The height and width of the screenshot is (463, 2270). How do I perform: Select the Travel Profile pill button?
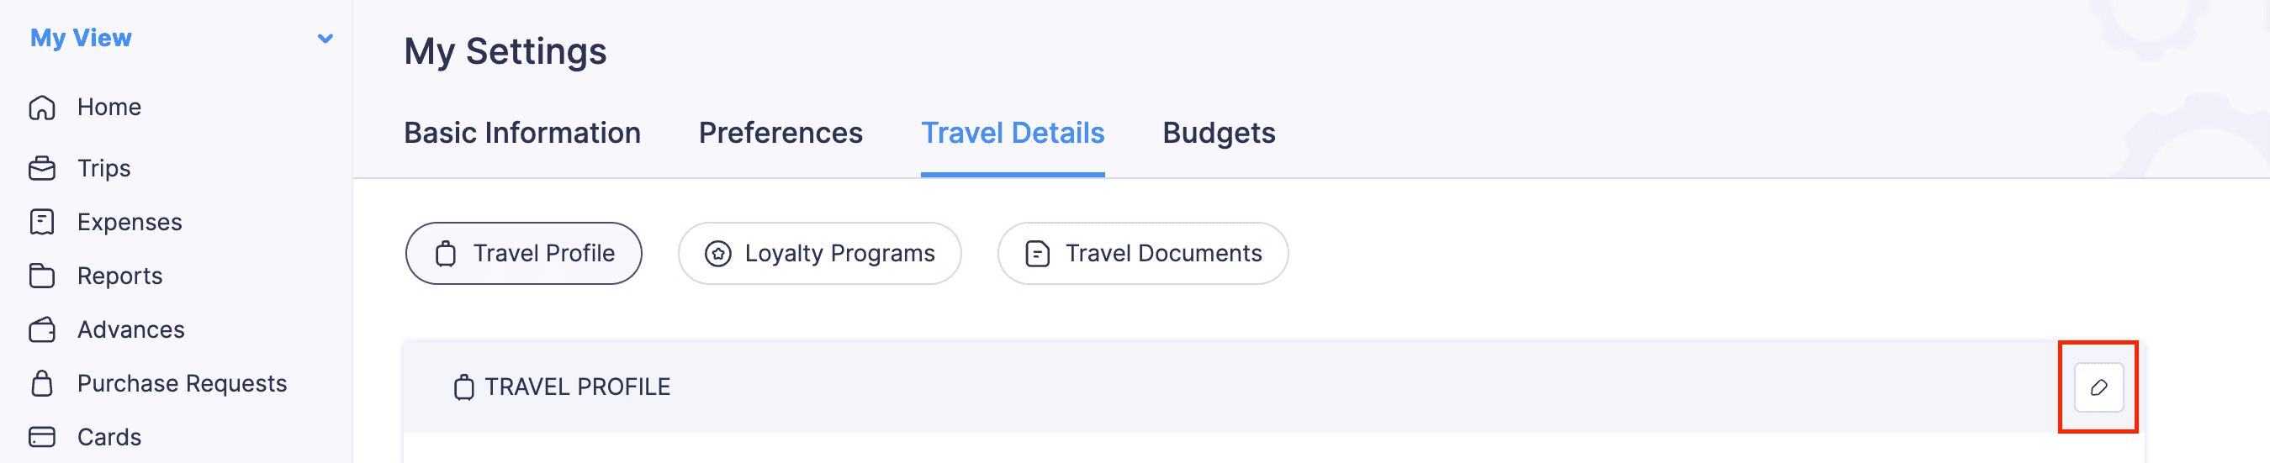point(523,254)
